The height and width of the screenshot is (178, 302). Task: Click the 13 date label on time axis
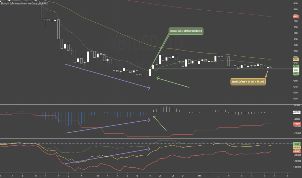[x=137, y=176]
